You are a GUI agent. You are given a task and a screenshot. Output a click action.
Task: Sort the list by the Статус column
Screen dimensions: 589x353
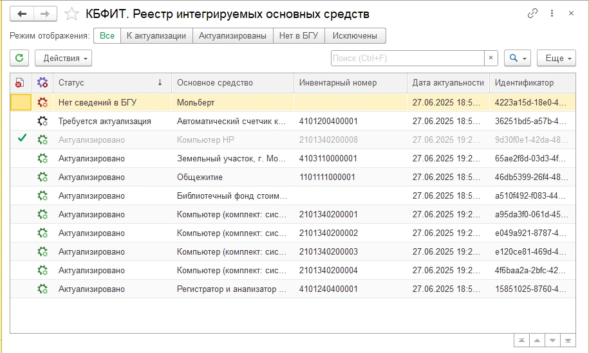pos(112,82)
